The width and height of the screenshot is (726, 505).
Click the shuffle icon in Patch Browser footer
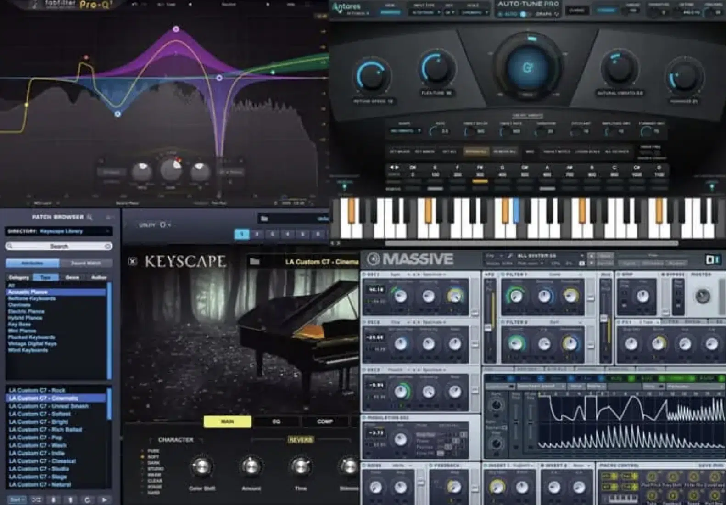pyautogui.click(x=37, y=499)
